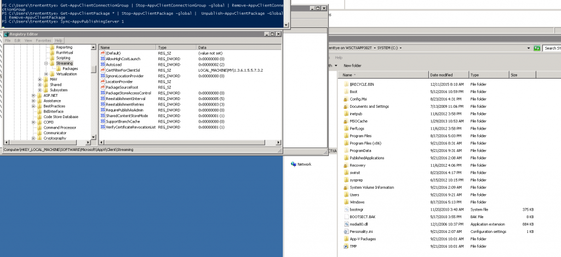The width and height of the screenshot is (561, 257).
Task: Click the AutoLoad DWORD value icon
Action: click(x=102, y=65)
